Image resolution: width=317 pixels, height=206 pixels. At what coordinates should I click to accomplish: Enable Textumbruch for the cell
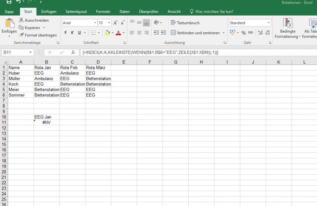coord(185,23)
